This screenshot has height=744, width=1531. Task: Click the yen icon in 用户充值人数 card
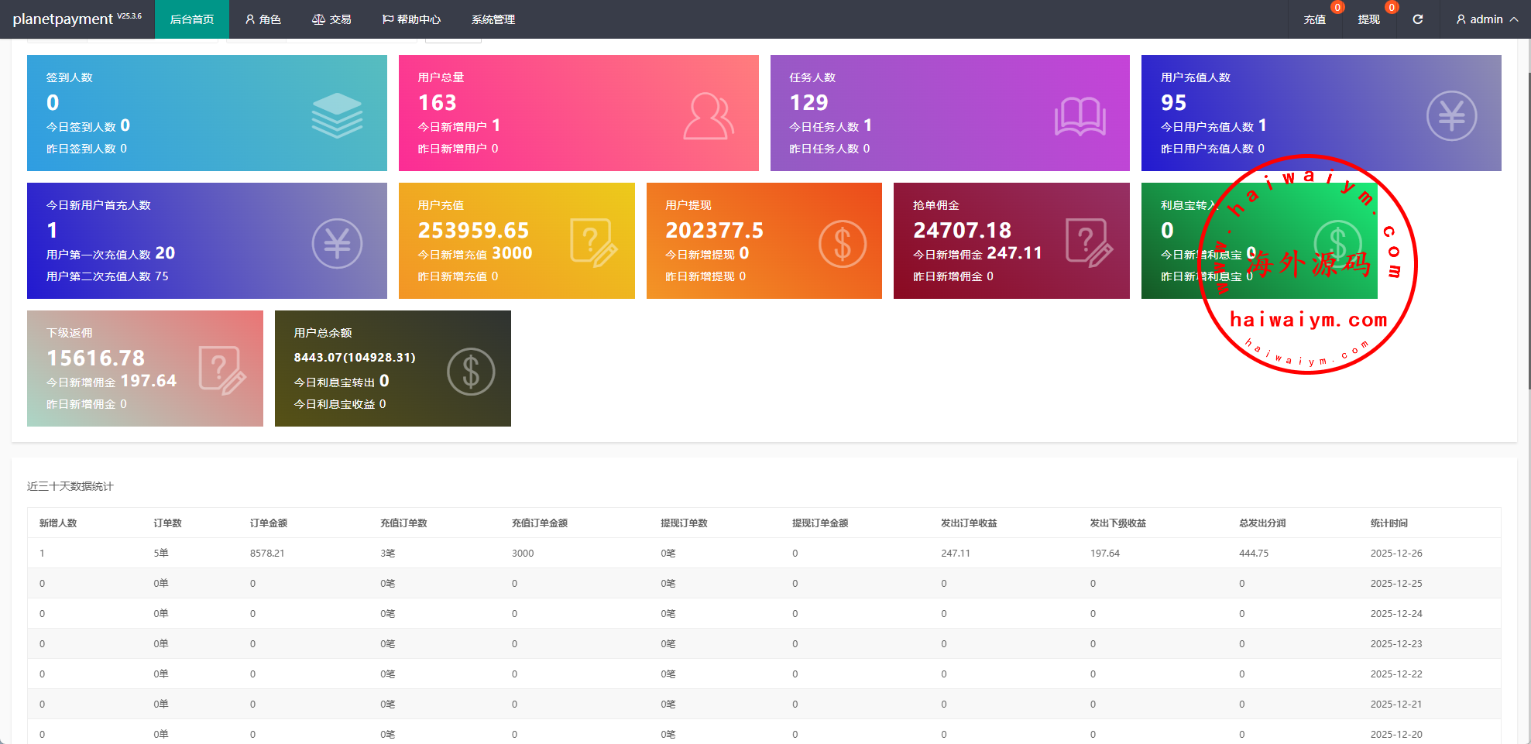click(1451, 116)
